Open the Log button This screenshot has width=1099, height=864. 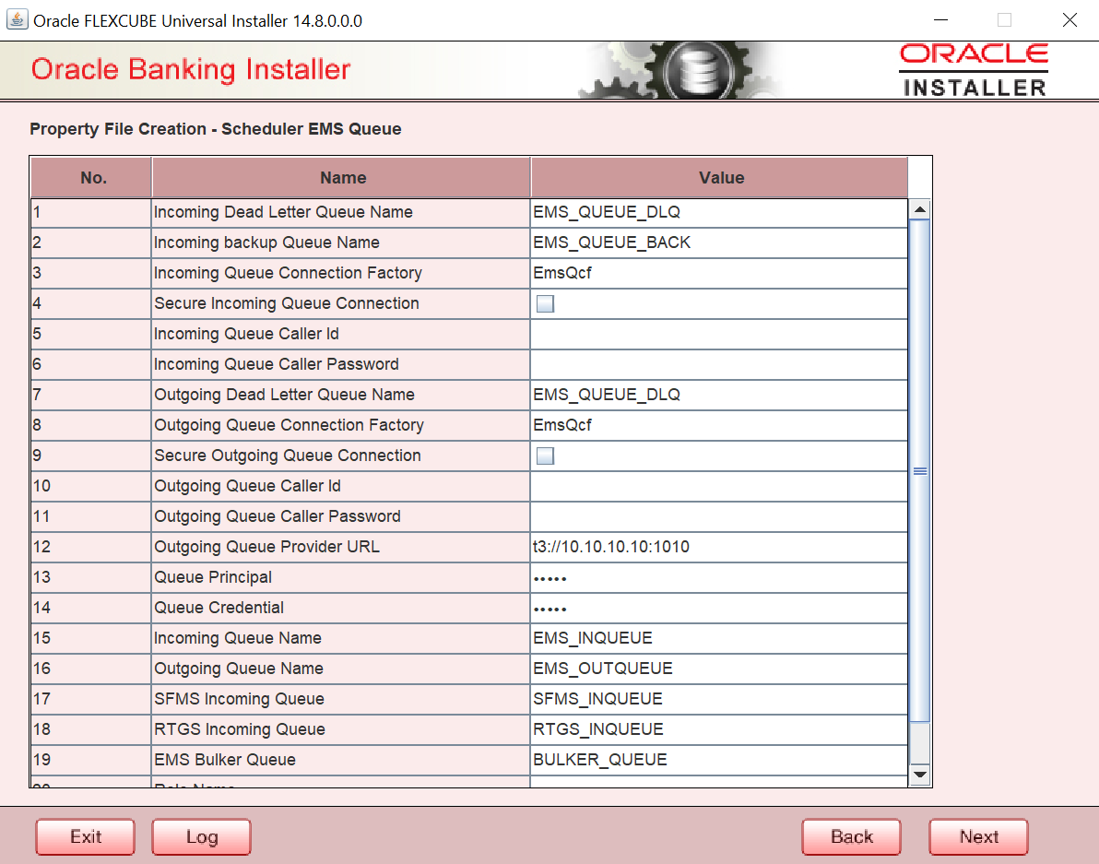pyautogui.click(x=202, y=836)
